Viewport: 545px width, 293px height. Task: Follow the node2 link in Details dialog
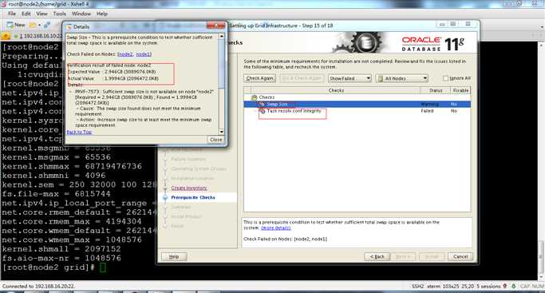click(x=125, y=54)
